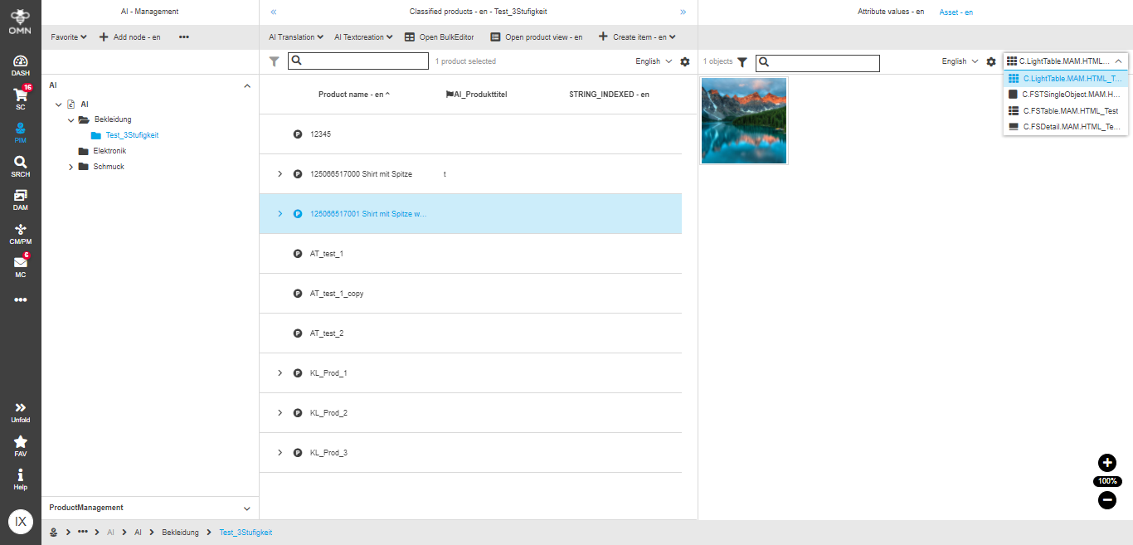Click the 100% zoom level control
The height and width of the screenshot is (545, 1133).
(1106, 481)
